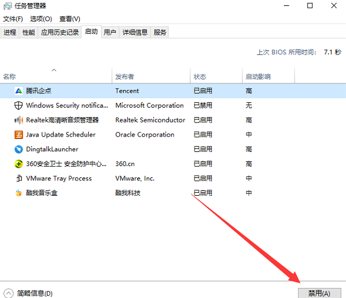Screen dimensions: 346x298
Task: Select the VMware Tray Process row
Action: point(173,178)
